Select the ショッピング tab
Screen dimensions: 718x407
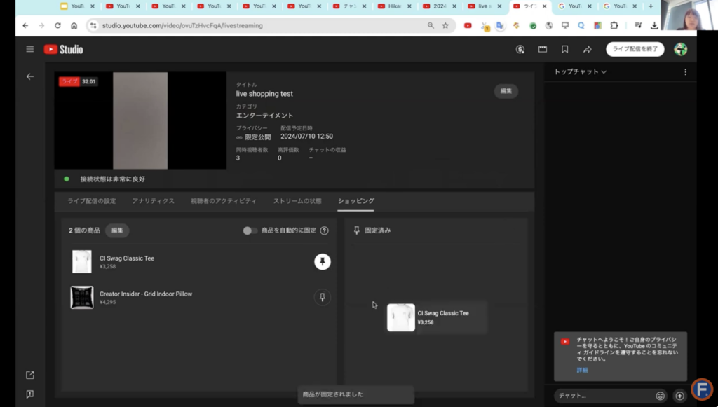355,201
